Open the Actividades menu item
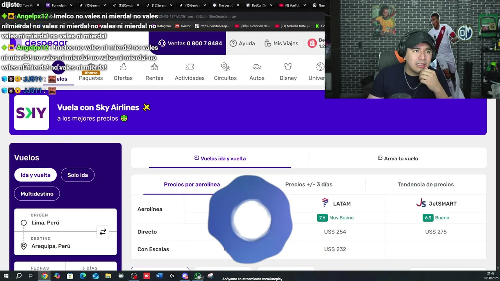Screen dimensions: 500x281 [x=189, y=78]
